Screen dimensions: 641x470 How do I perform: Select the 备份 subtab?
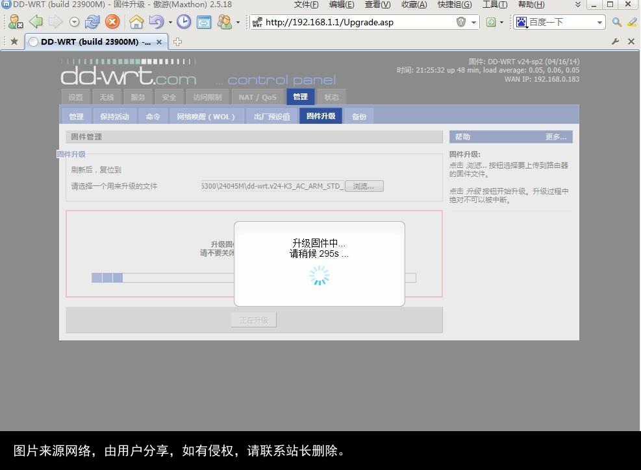click(x=359, y=117)
